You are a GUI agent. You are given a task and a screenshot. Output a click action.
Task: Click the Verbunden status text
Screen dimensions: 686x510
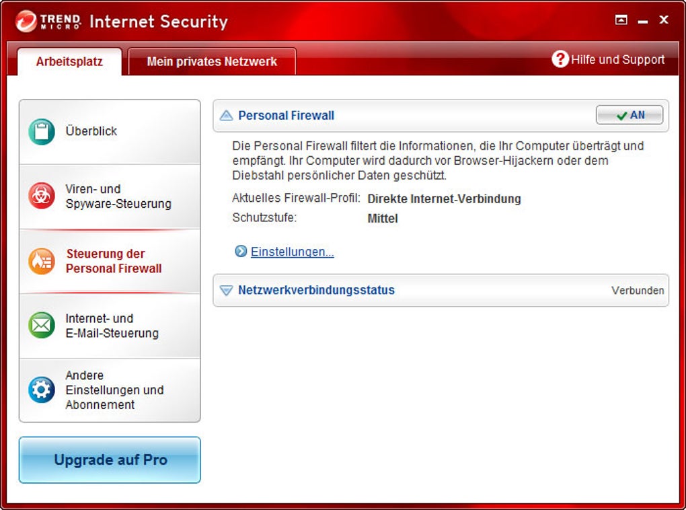pos(638,291)
